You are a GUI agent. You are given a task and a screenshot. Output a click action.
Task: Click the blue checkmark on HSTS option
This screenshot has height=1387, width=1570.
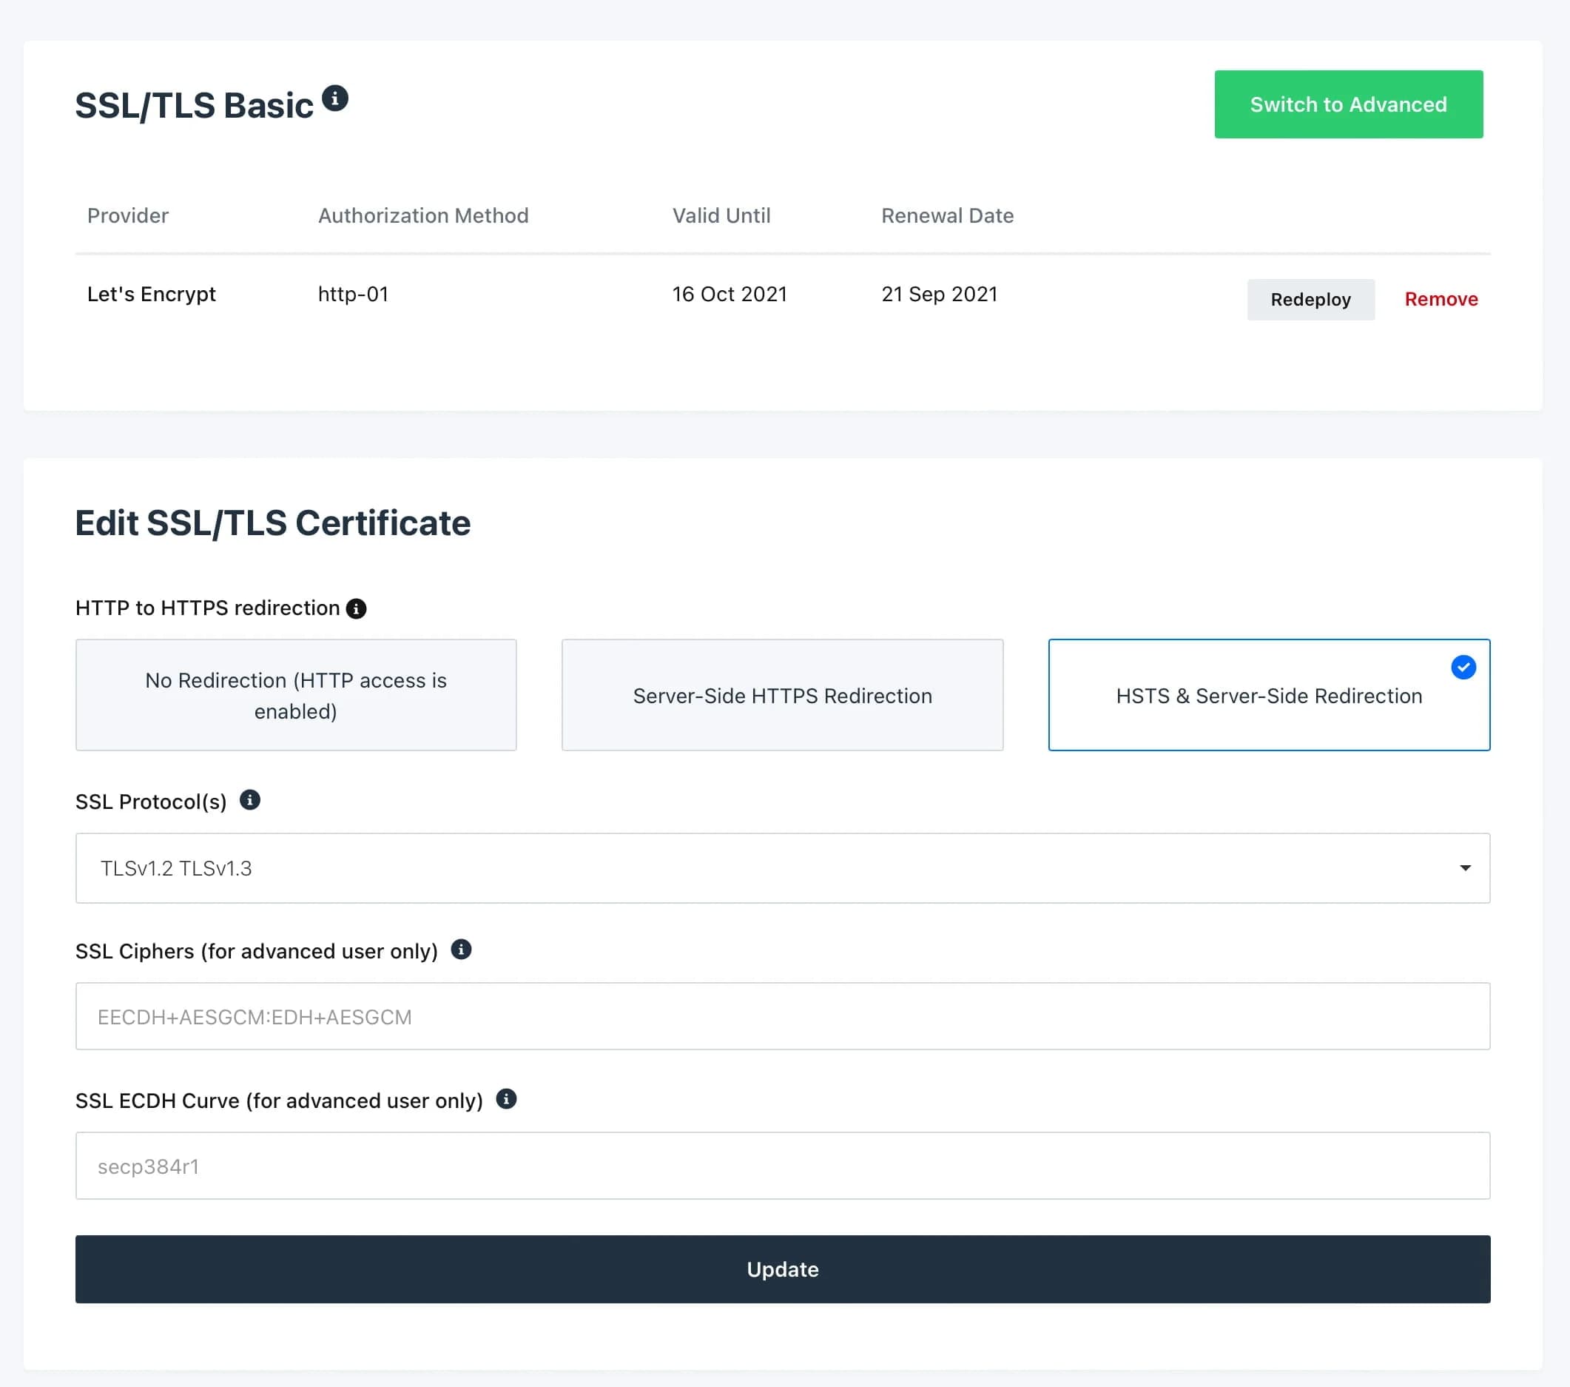1464,667
